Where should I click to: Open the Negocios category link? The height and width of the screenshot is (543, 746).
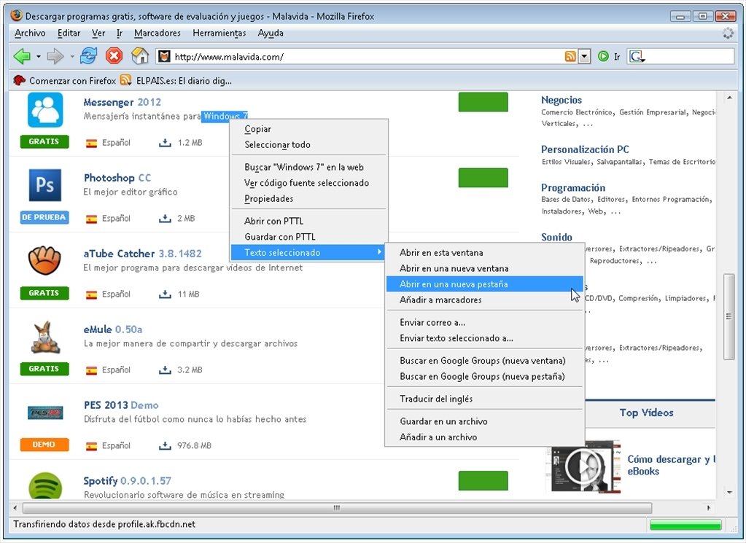click(x=562, y=100)
